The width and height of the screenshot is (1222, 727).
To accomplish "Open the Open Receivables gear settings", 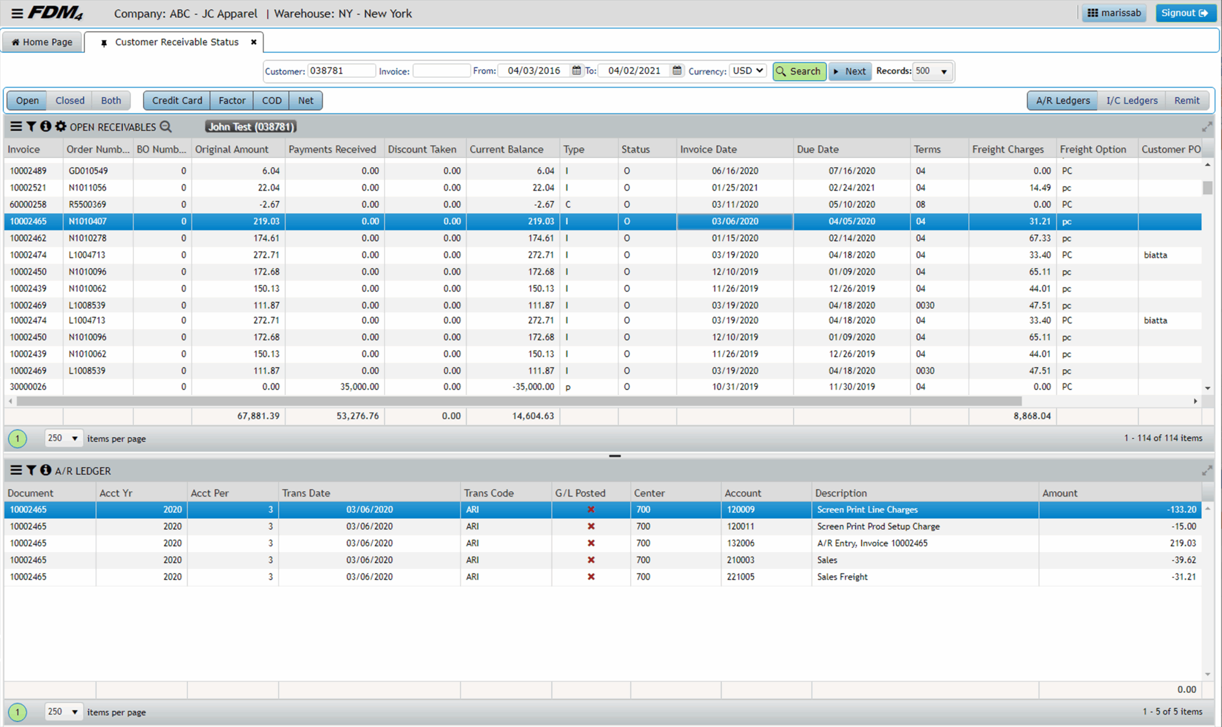I will click(x=61, y=127).
